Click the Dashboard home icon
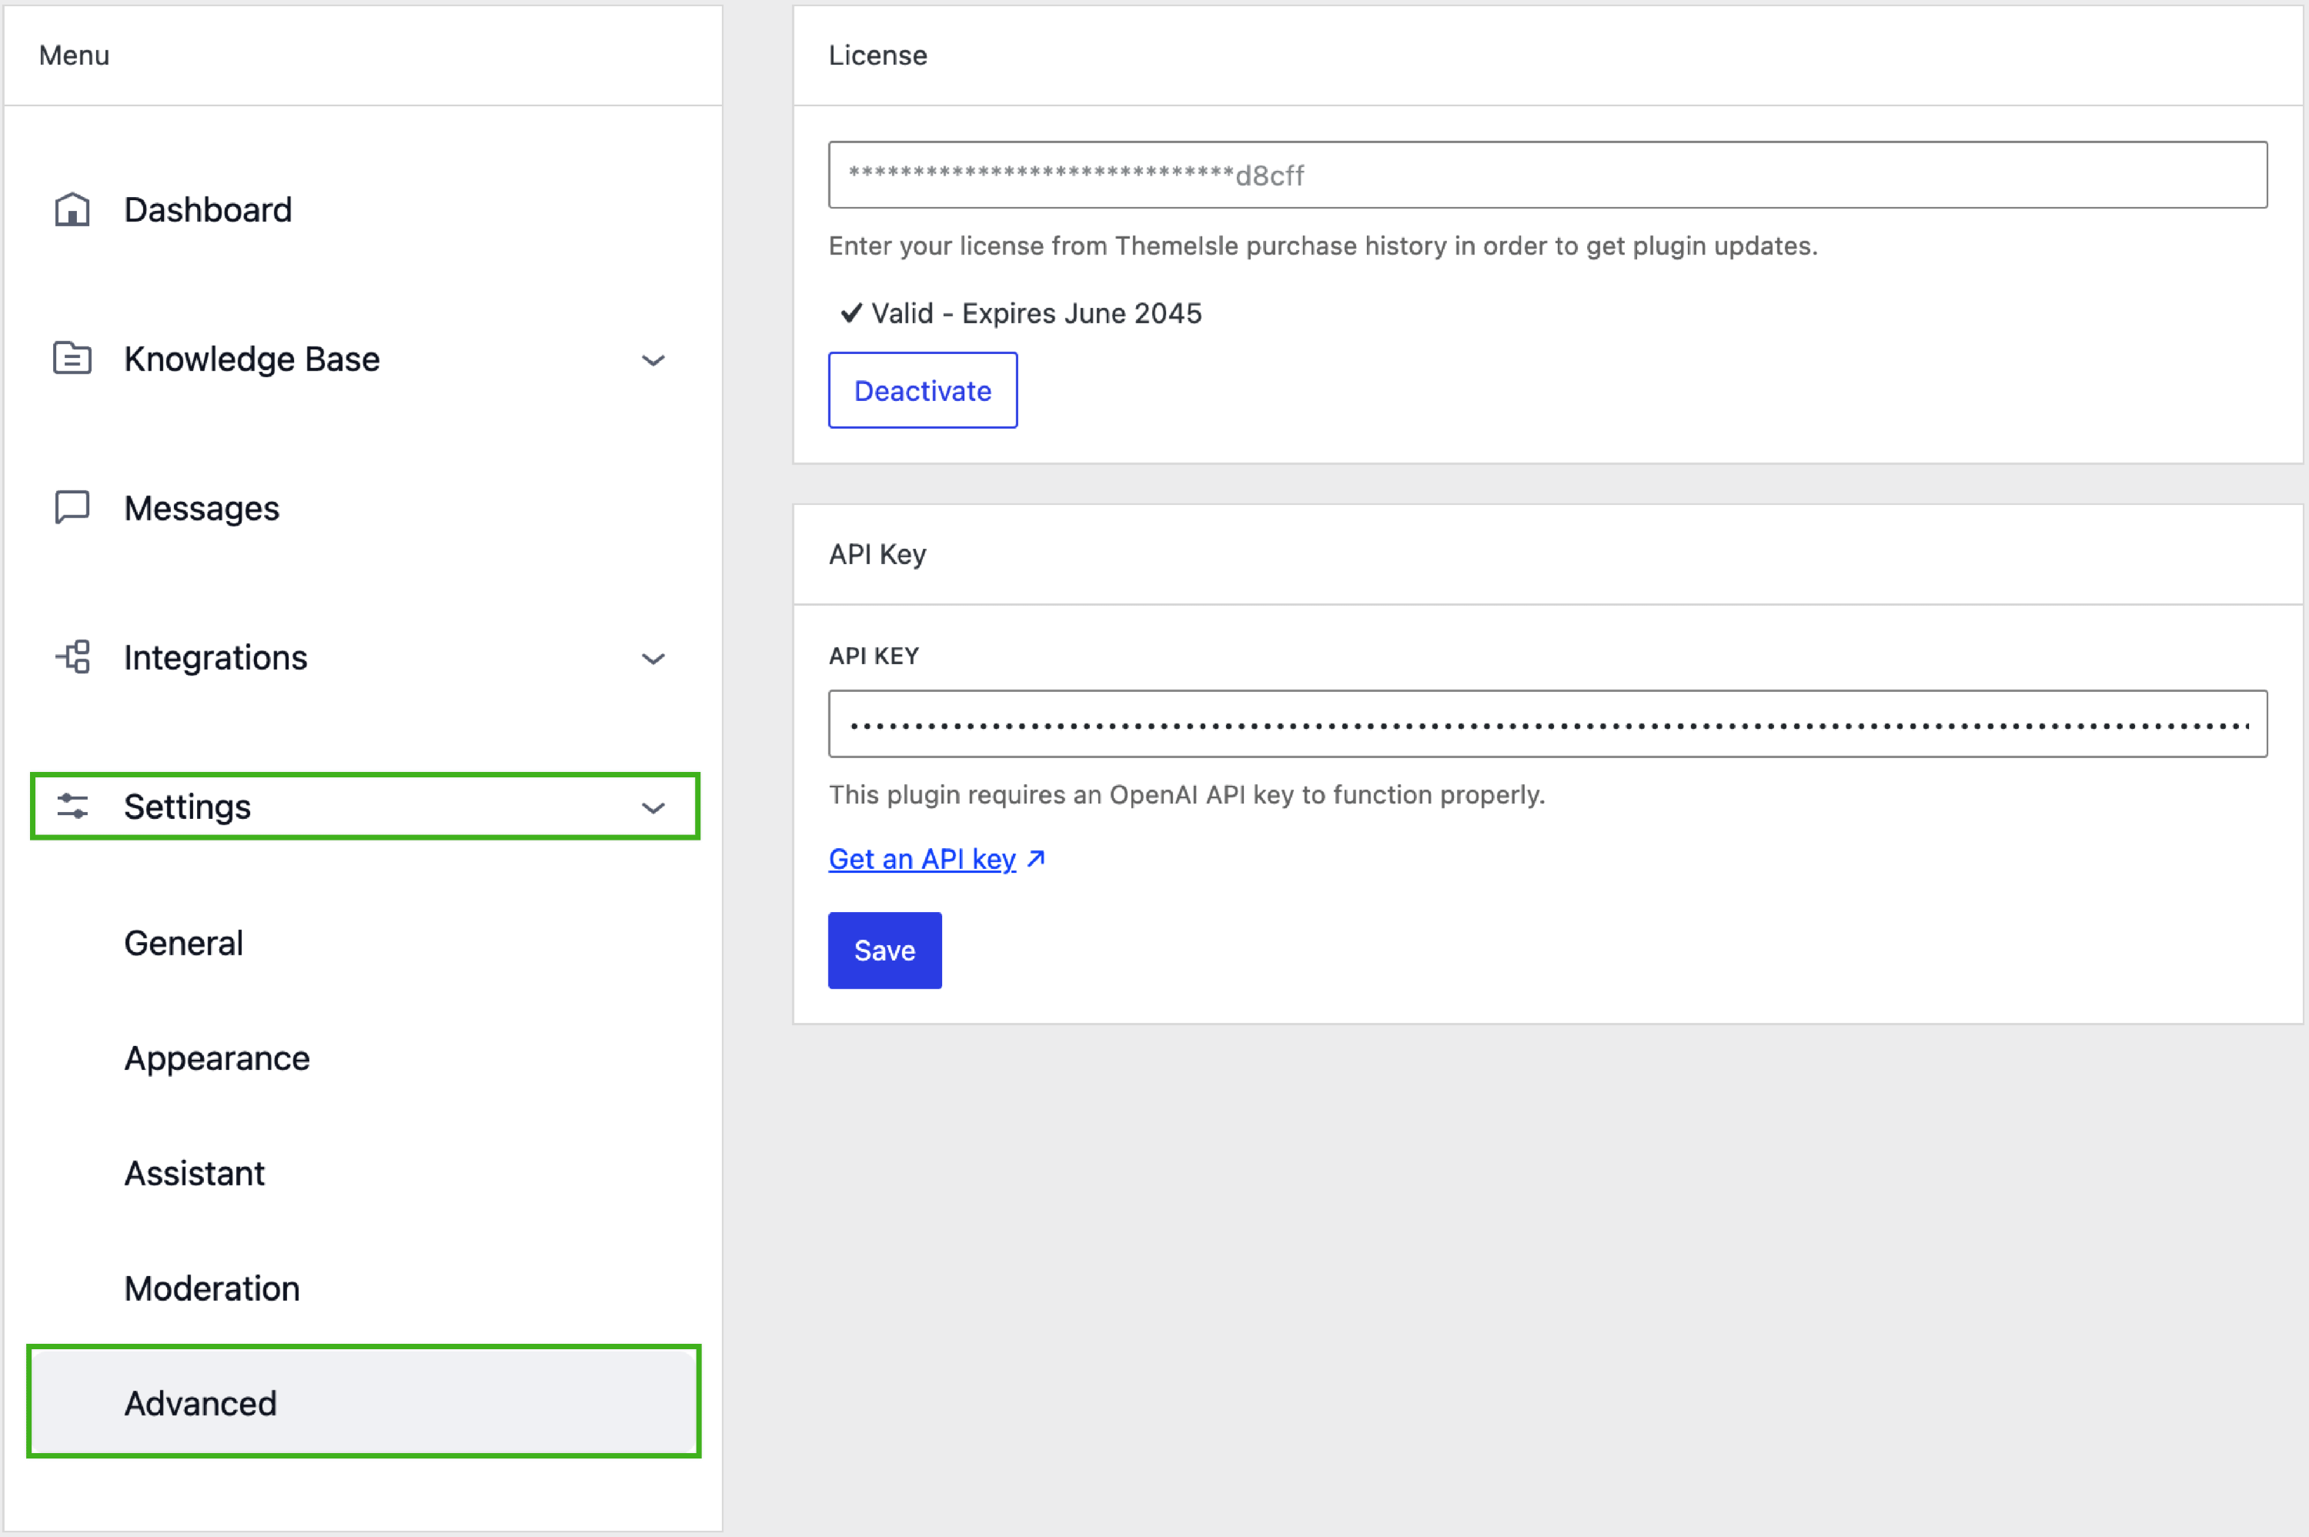This screenshot has width=2309, height=1537. pos(72,210)
